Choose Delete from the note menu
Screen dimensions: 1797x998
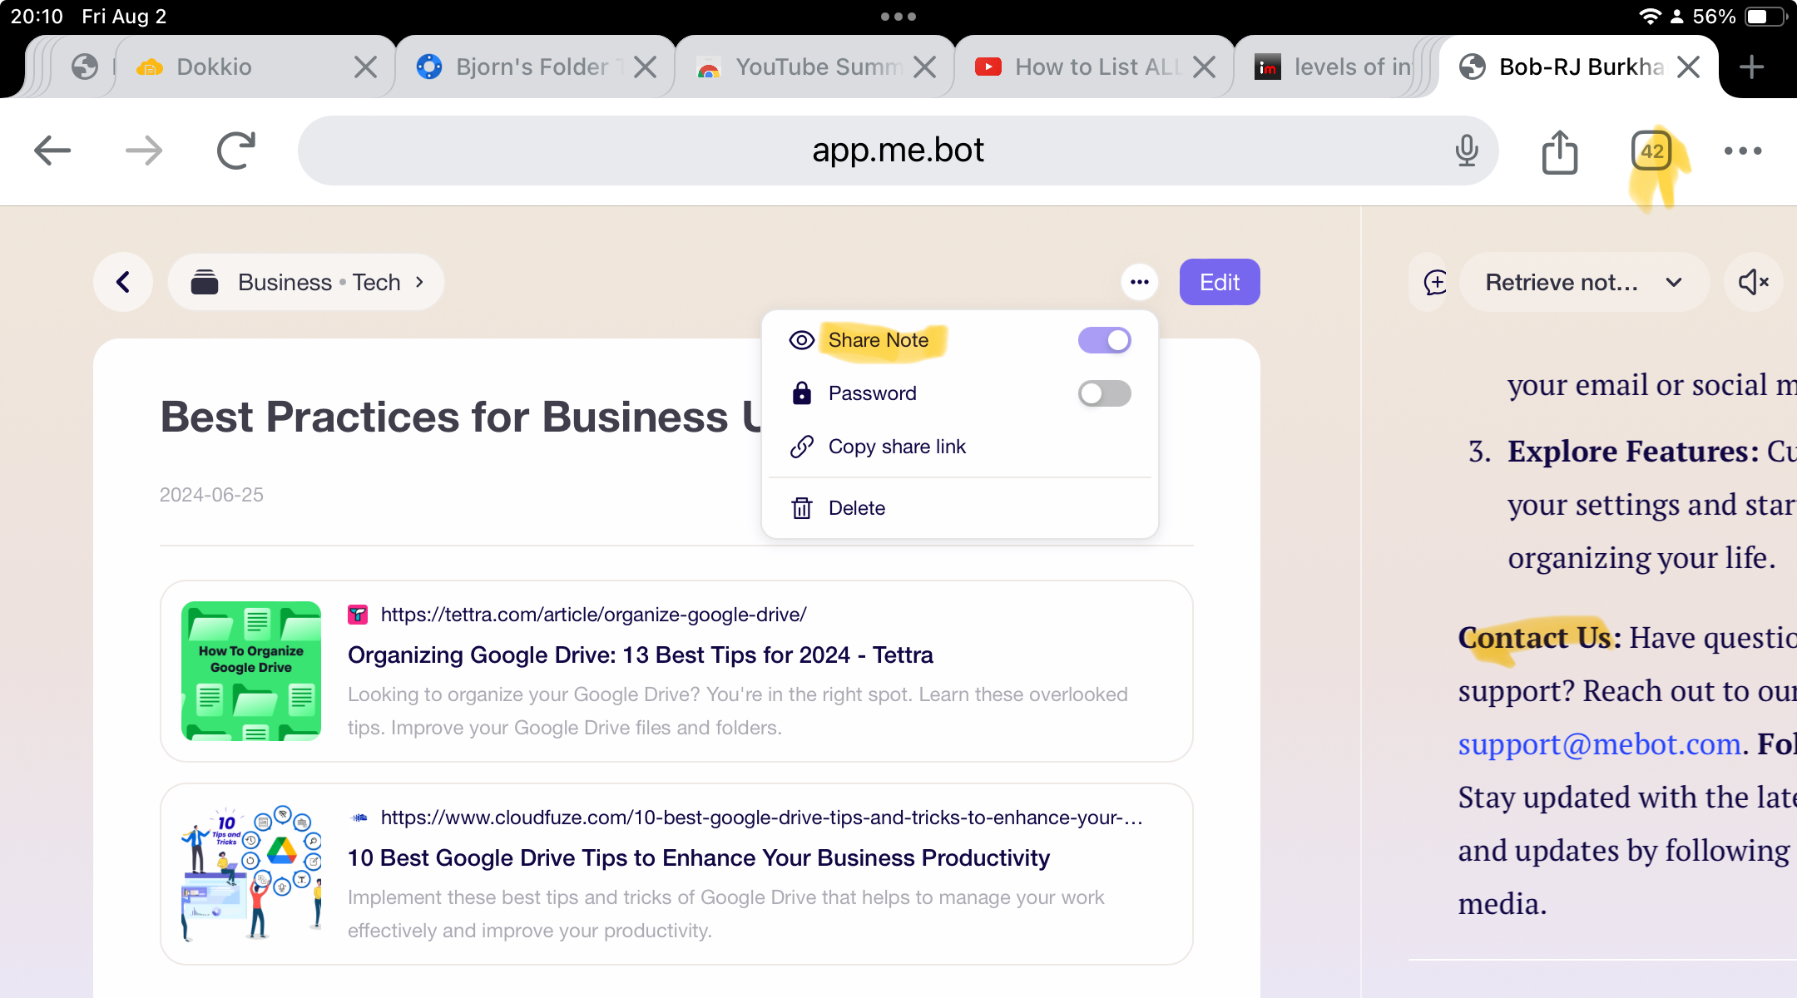[x=856, y=508]
